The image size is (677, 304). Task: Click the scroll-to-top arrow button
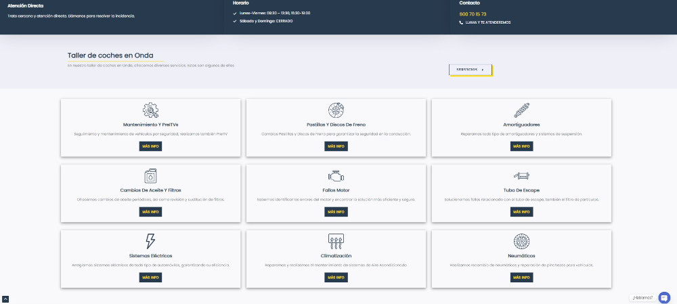point(5,299)
